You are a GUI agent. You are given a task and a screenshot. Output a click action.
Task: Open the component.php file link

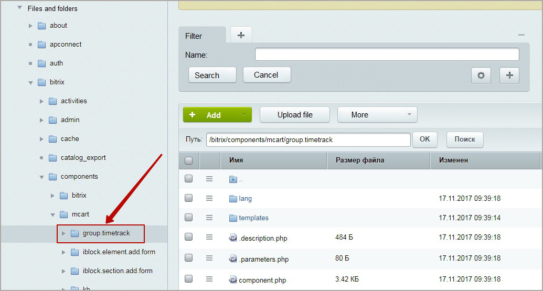pos(262,281)
